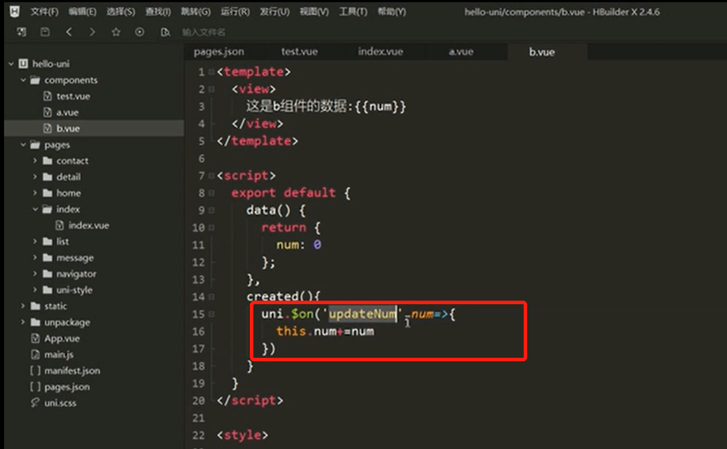Fold the return block at line 10
This screenshot has height=449, width=727.
point(211,228)
